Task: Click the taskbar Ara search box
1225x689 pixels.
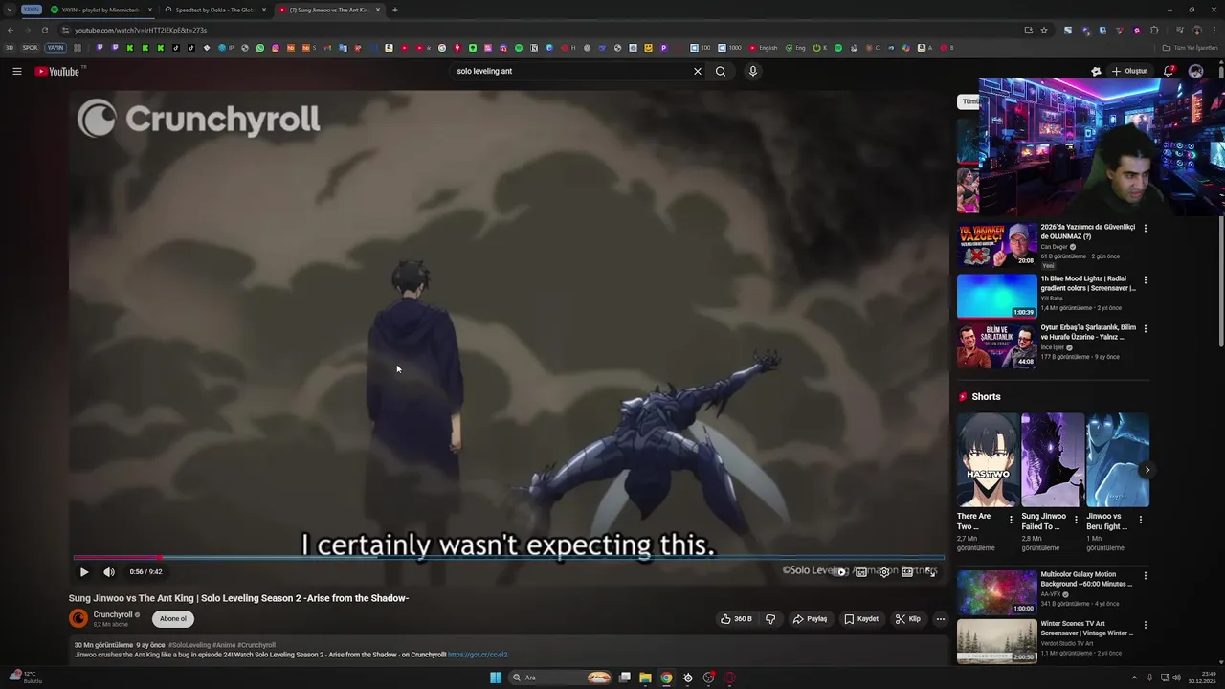Action: (562, 678)
